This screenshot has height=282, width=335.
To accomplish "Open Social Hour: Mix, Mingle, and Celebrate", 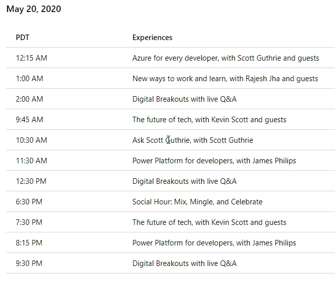I will 197,201.
